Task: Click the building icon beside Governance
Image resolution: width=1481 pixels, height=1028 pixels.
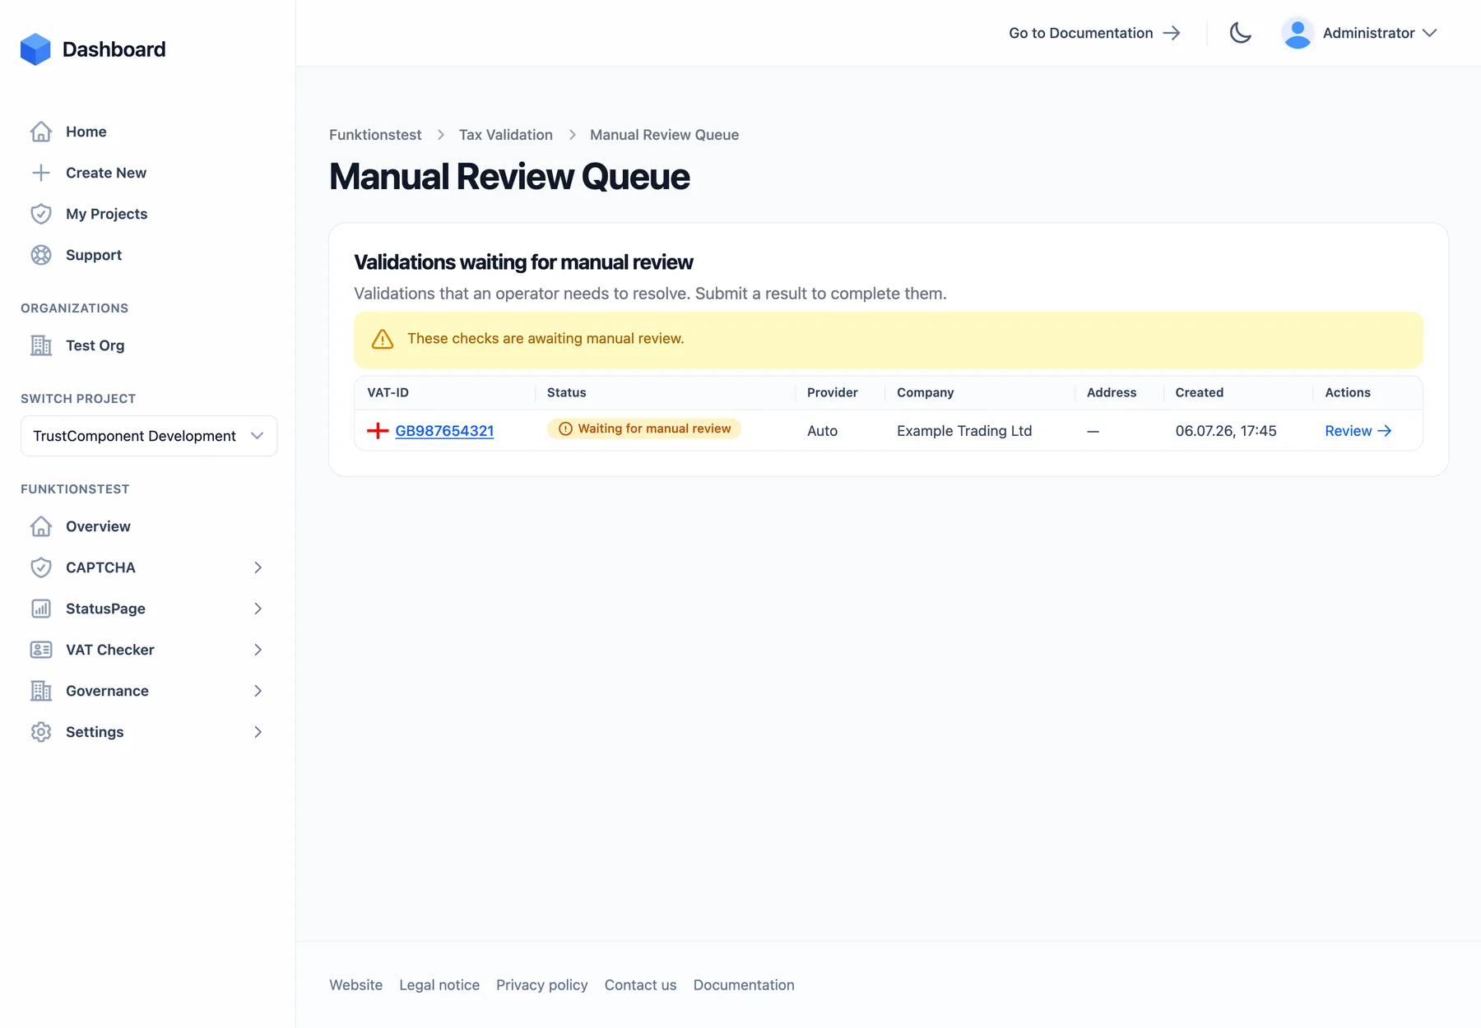Action: point(41,691)
